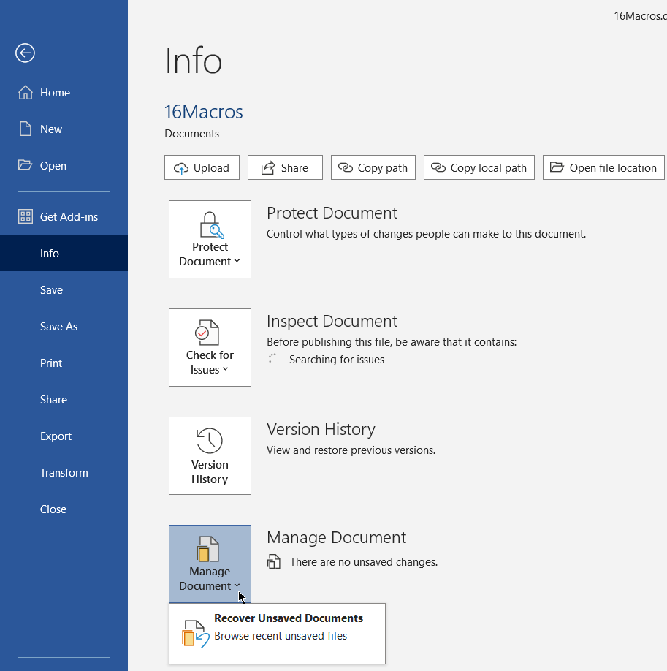Choose Save in the sidebar
Image resolution: width=667 pixels, height=671 pixels.
click(x=64, y=289)
